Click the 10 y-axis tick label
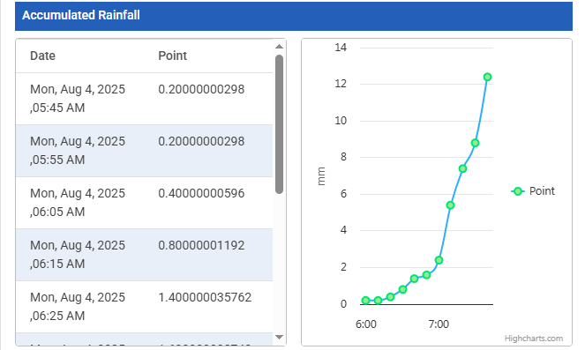The image size is (585, 350). pyautogui.click(x=341, y=121)
